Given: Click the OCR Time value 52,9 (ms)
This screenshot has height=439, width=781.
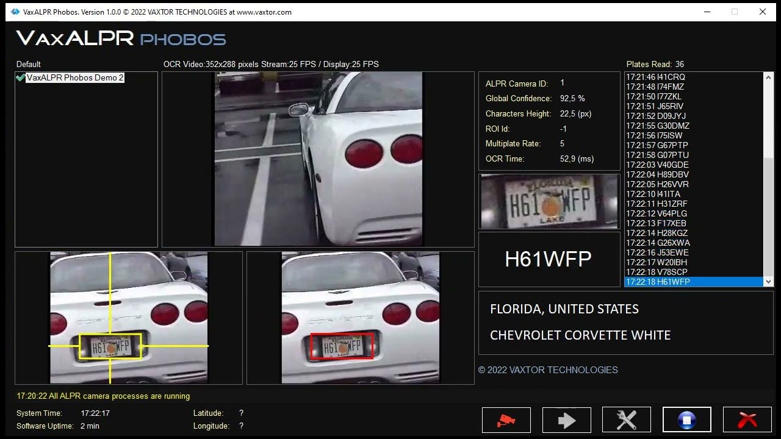Looking at the screenshot, I should (577, 159).
